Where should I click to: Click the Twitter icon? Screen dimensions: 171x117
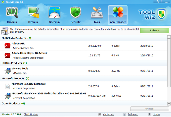[124, 114]
